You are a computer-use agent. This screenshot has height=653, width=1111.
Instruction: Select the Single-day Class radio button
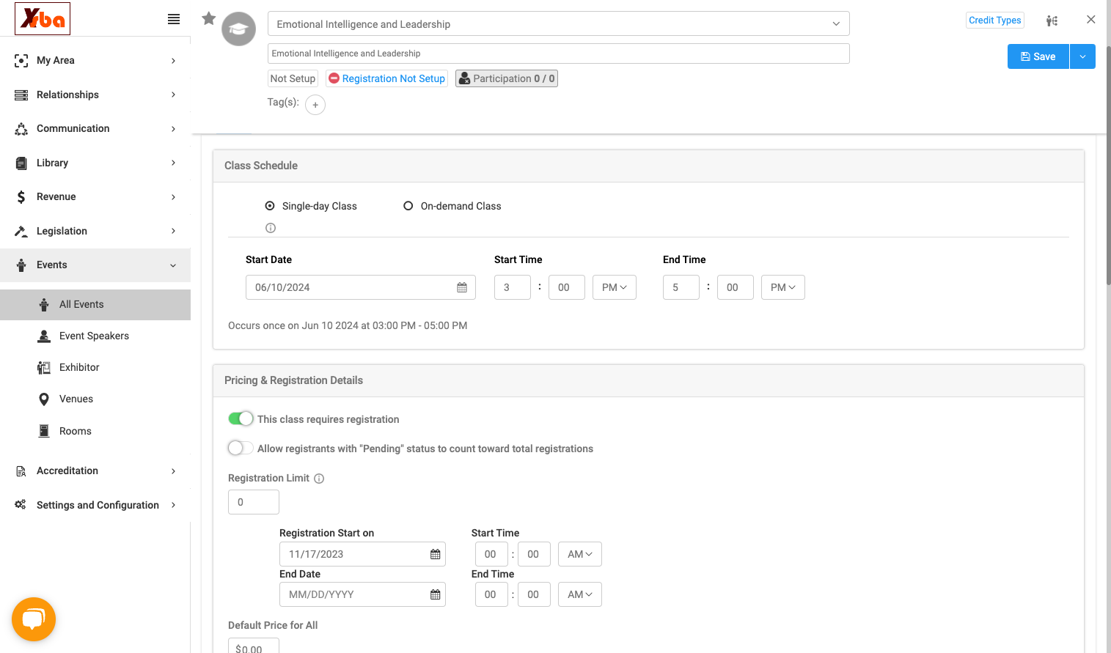pos(270,206)
